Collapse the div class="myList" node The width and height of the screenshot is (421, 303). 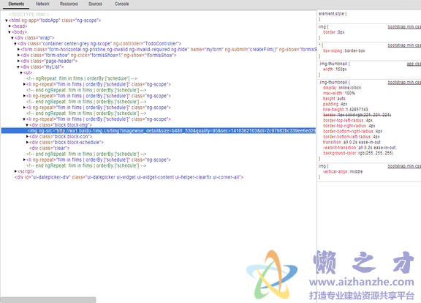18,67
